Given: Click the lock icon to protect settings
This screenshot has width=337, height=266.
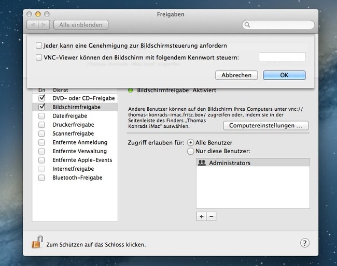Looking at the screenshot, I should 37,242.
